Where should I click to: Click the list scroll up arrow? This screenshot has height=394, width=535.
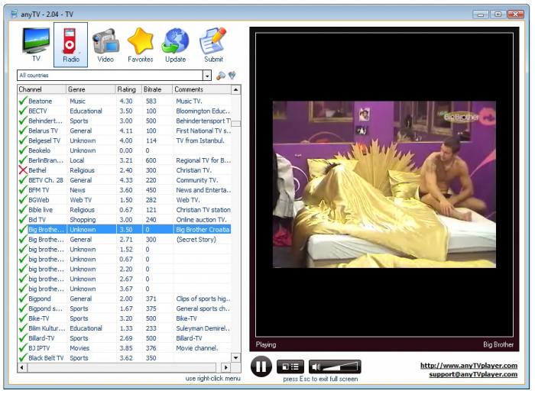click(235, 89)
